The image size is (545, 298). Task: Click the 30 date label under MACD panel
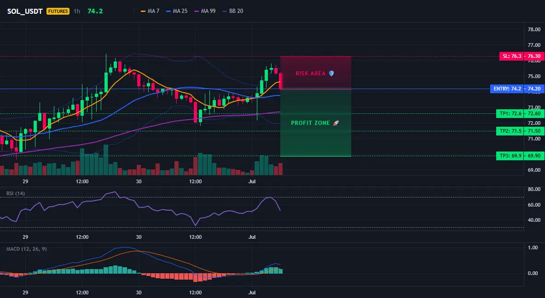tap(139, 292)
